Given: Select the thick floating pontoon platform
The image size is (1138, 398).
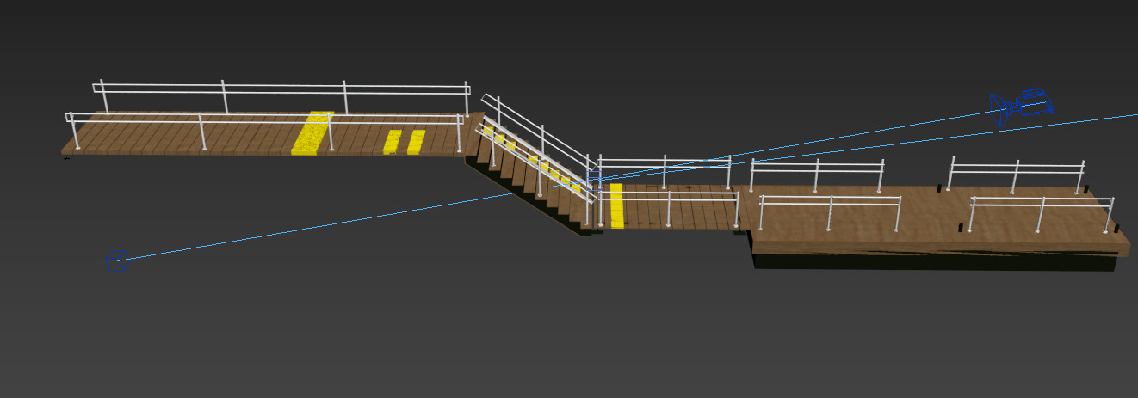Looking at the screenshot, I should coord(938,228).
